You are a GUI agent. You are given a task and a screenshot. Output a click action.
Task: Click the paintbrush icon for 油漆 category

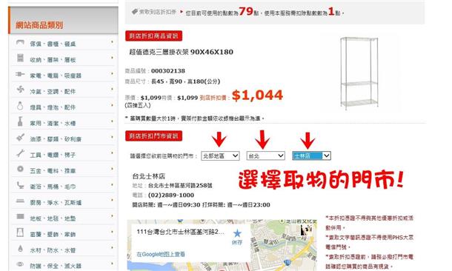click(20, 138)
